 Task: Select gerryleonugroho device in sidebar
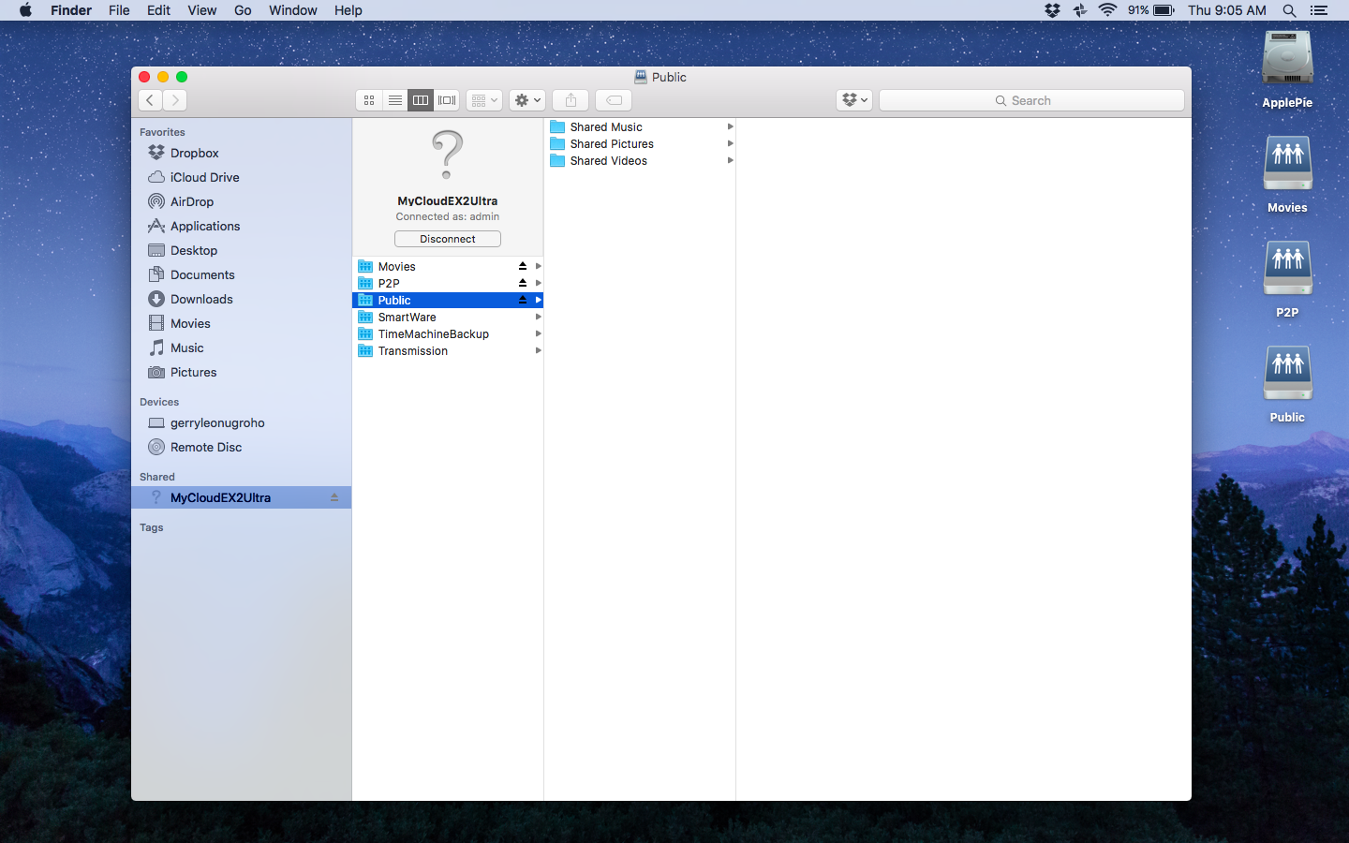241,422
